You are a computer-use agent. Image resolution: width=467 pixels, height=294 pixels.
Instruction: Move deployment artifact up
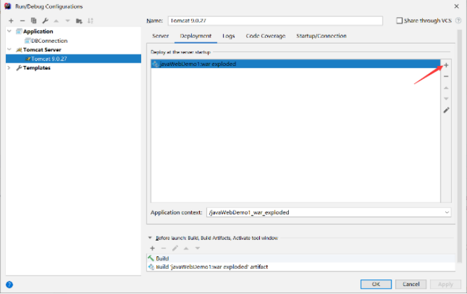tap(446, 88)
